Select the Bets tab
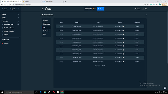Screen dimensions: 168x94 point(46,27)
